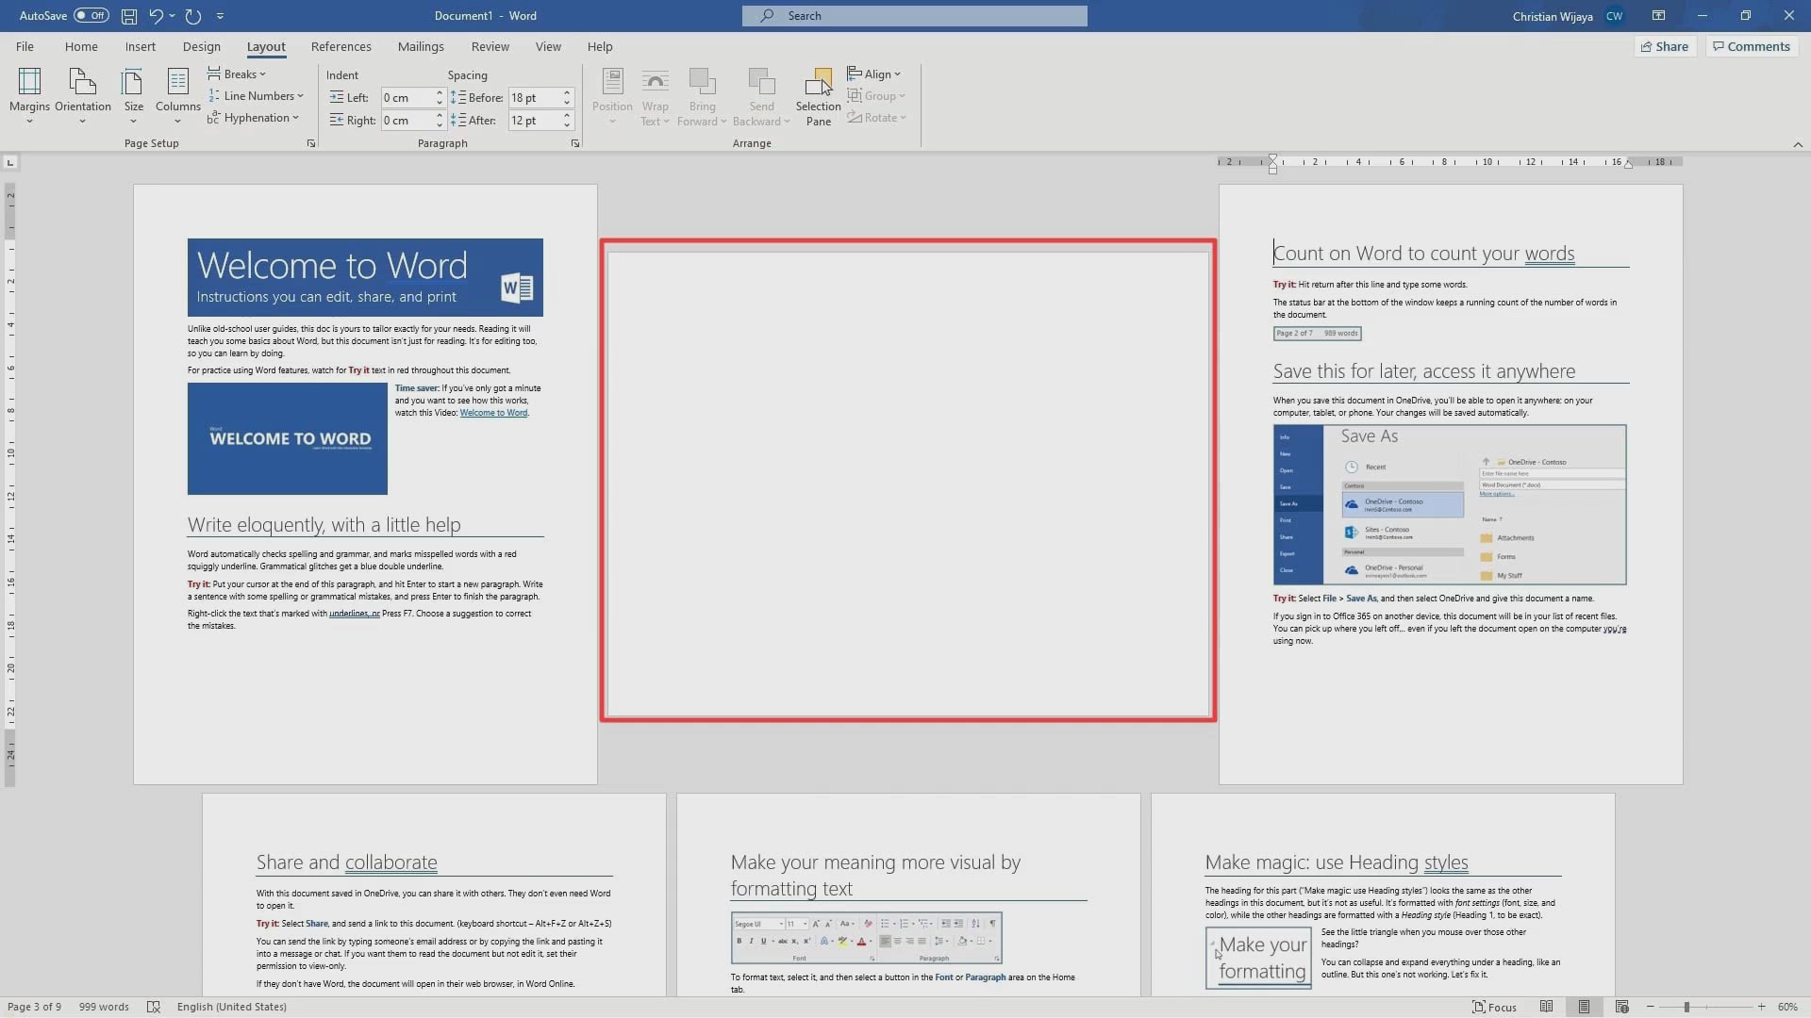Open Paragraph dialog launcher
This screenshot has height=1018, width=1811.
574,143
